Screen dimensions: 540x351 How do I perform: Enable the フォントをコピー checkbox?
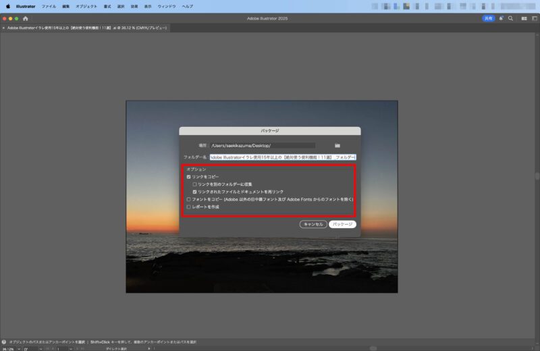[x=189, y=199]
